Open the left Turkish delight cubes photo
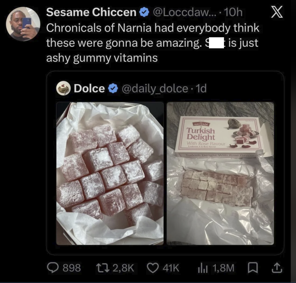 coord(110,174)
